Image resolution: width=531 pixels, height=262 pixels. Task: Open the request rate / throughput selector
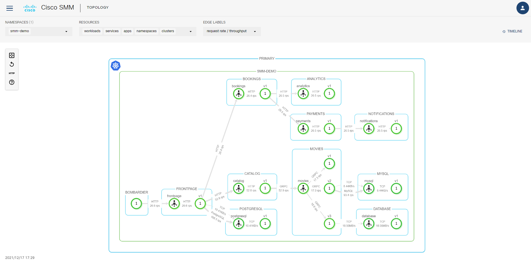click(232, 31)
